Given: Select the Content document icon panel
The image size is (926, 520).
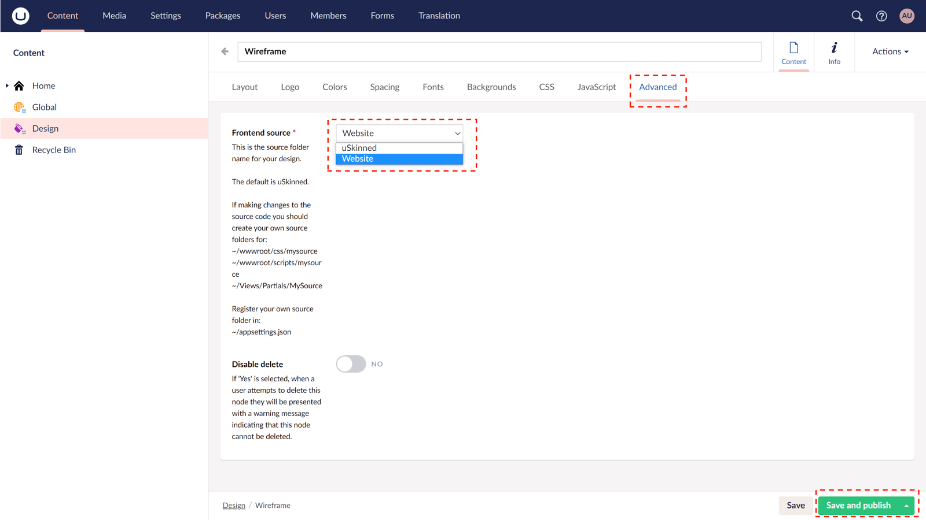Looking at the screenshot, I should [793, 51].
